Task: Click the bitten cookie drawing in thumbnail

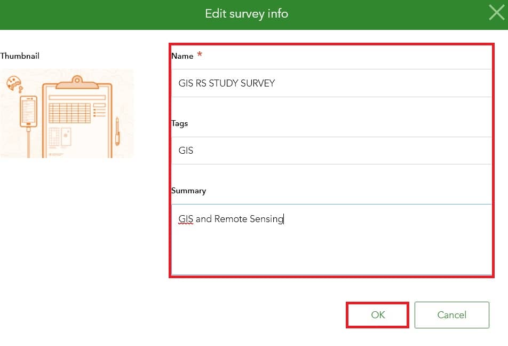Action: pyautogui.click(x=14, y=83)
